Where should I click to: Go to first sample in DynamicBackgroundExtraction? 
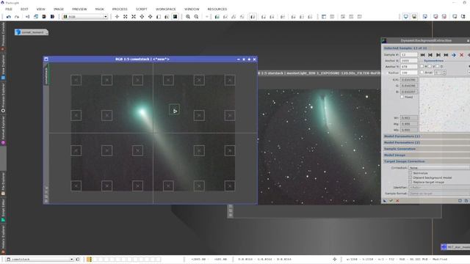[x=423, y=55]
